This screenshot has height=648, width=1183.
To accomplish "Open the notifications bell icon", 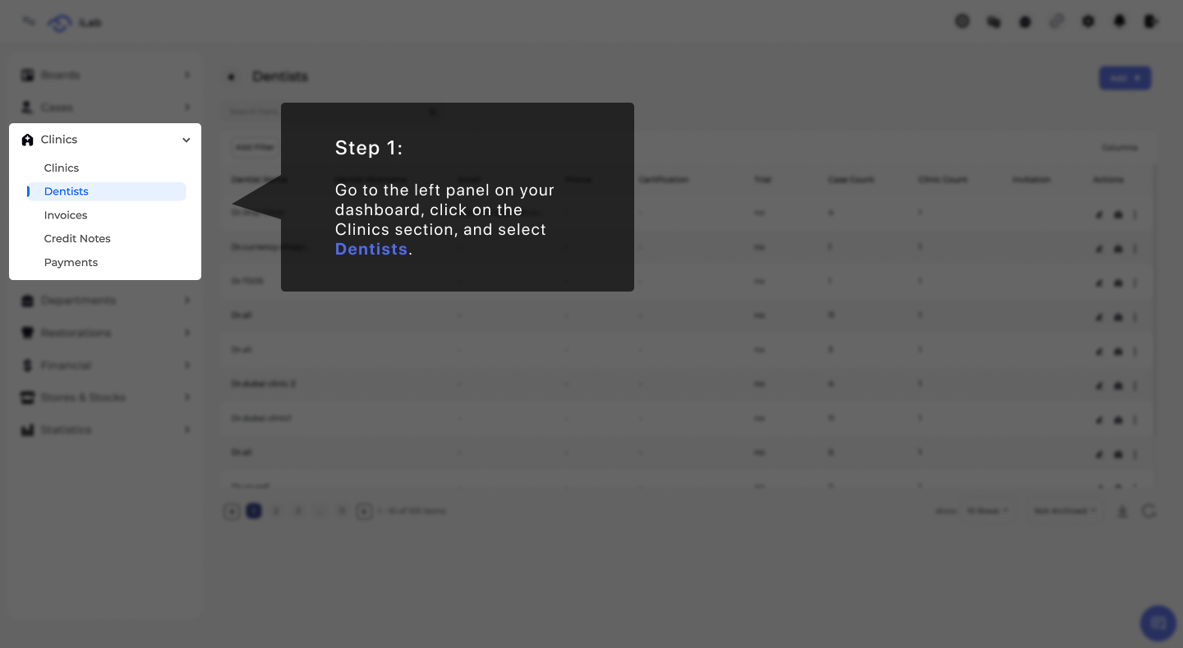I will [1120, 21].
